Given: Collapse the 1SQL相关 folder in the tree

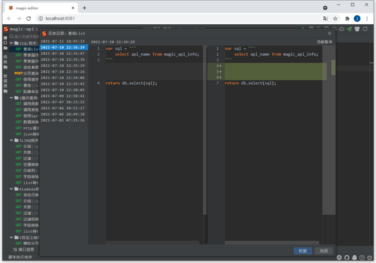Looking at the screenshot, I should click(11, 43).
